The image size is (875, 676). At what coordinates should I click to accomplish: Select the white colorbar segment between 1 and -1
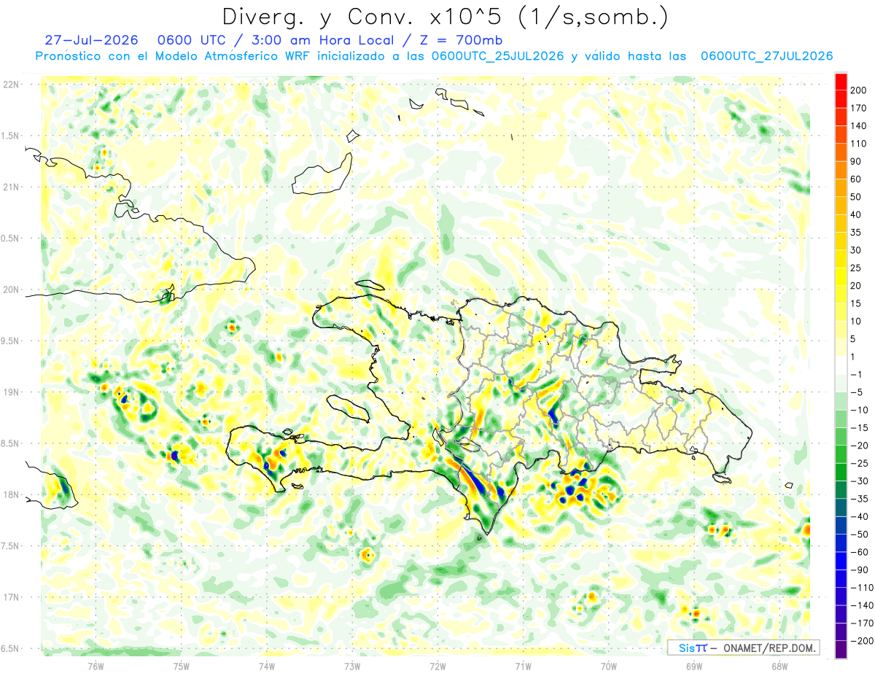[x=841, y=366]
